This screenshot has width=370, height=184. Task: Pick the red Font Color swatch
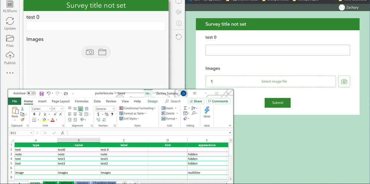[x=52, y=120]
